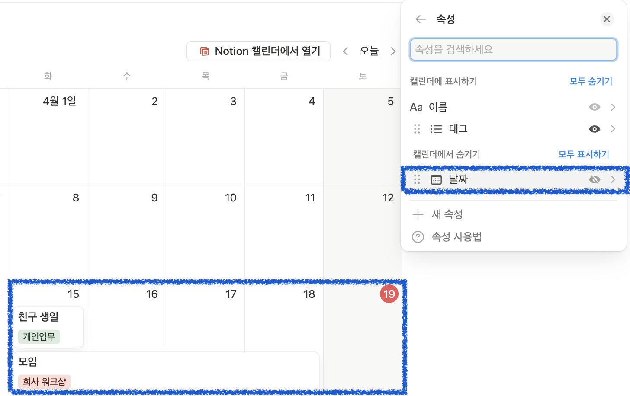Image resolution: width=630 pixels, height=396 pixels.
Task: Click the previous navigation arrow before 오늘
Action: (x=345, y=51)
